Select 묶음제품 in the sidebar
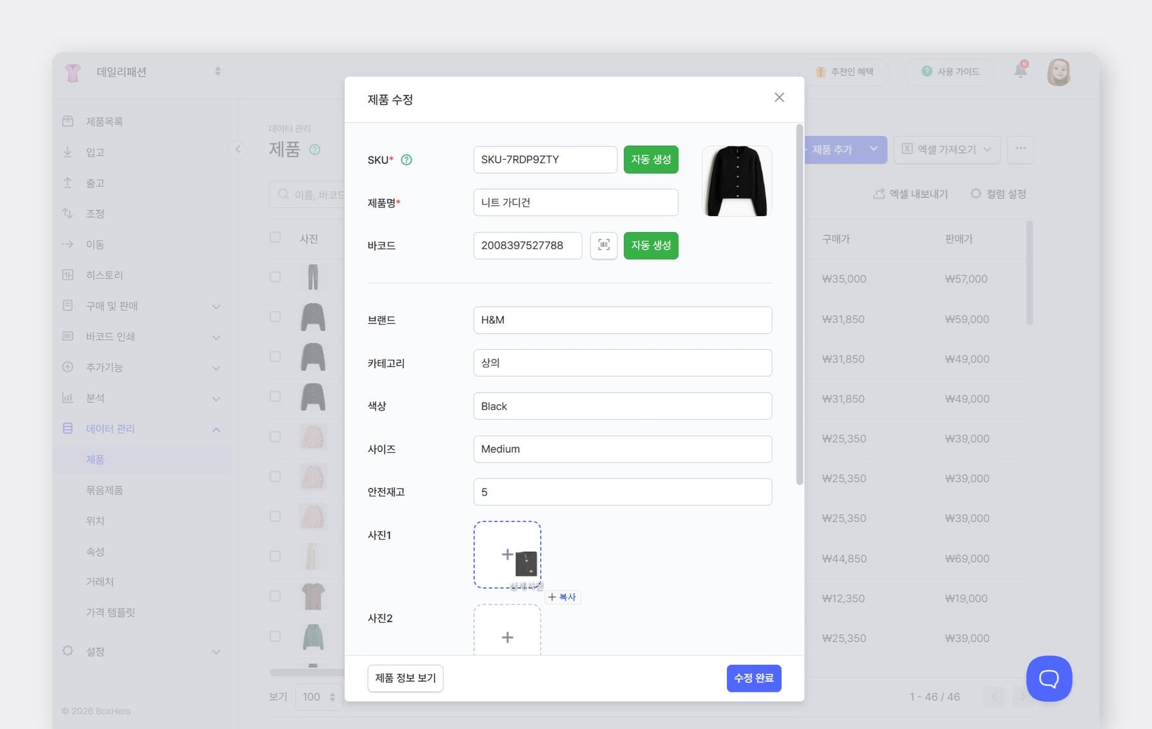 [104, 490]
